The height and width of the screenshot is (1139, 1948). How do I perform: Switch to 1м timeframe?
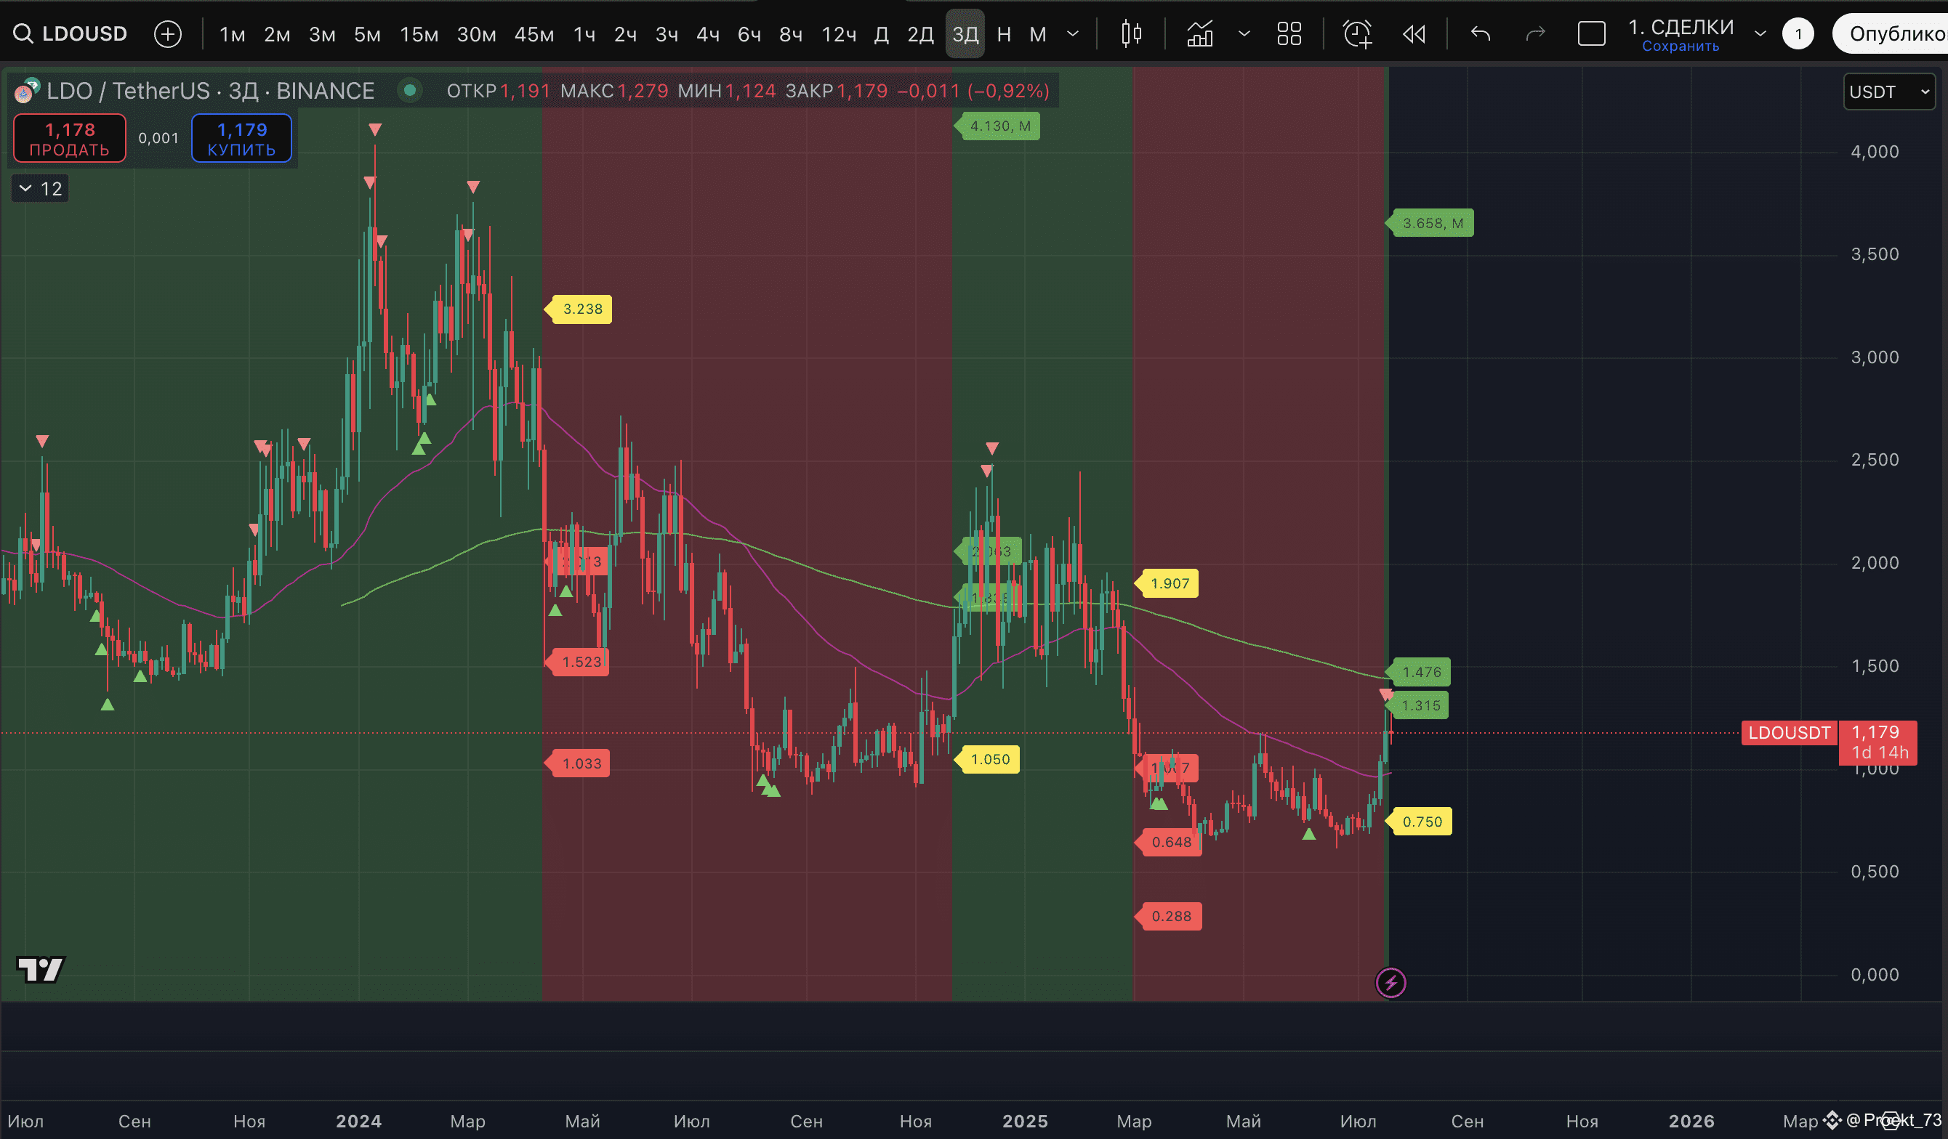coord(232,35)
